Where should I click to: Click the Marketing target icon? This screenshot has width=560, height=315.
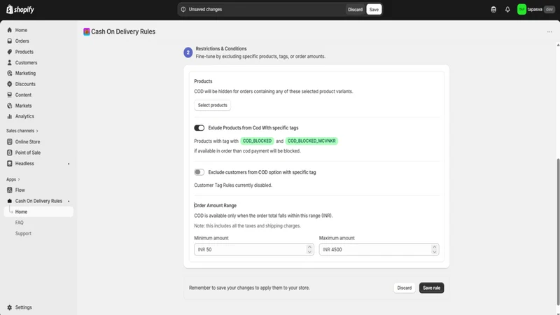click(10, 73)
